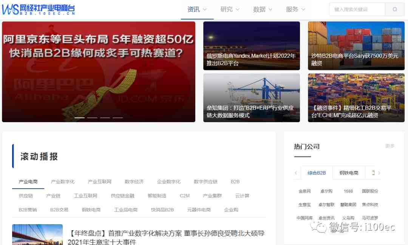Show next hot company categories arrow
This screenshot has height=245, width=408.
[x=379, y=173]
